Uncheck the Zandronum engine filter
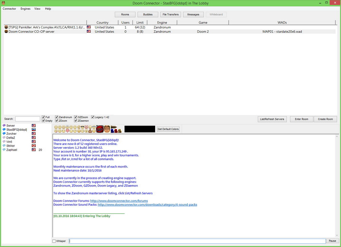This screenshot has width=341, height=247. (x=57, y=117)
